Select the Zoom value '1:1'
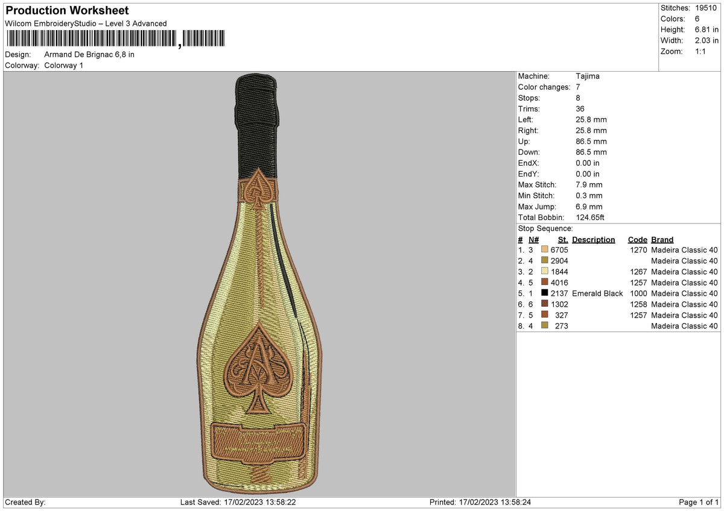Image resolution: width=724 pixels, height=511 pixels. pos(701,52)
